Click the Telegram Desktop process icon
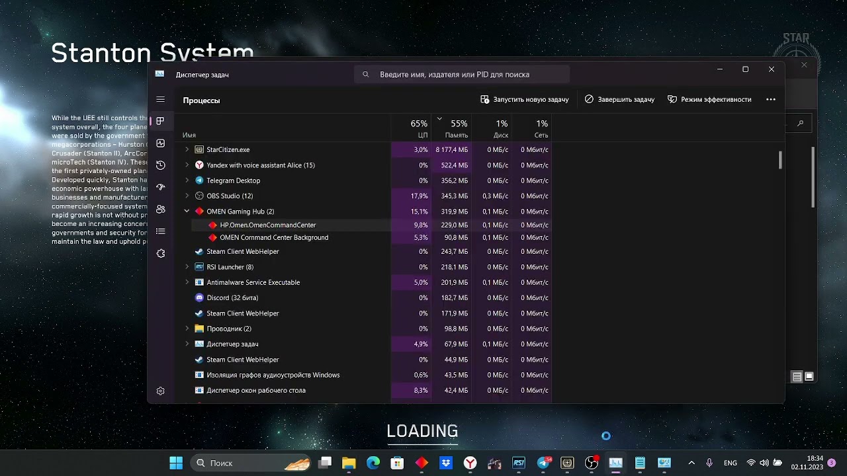This screenshot has width=847, height=476. click(x=199, y=180)
